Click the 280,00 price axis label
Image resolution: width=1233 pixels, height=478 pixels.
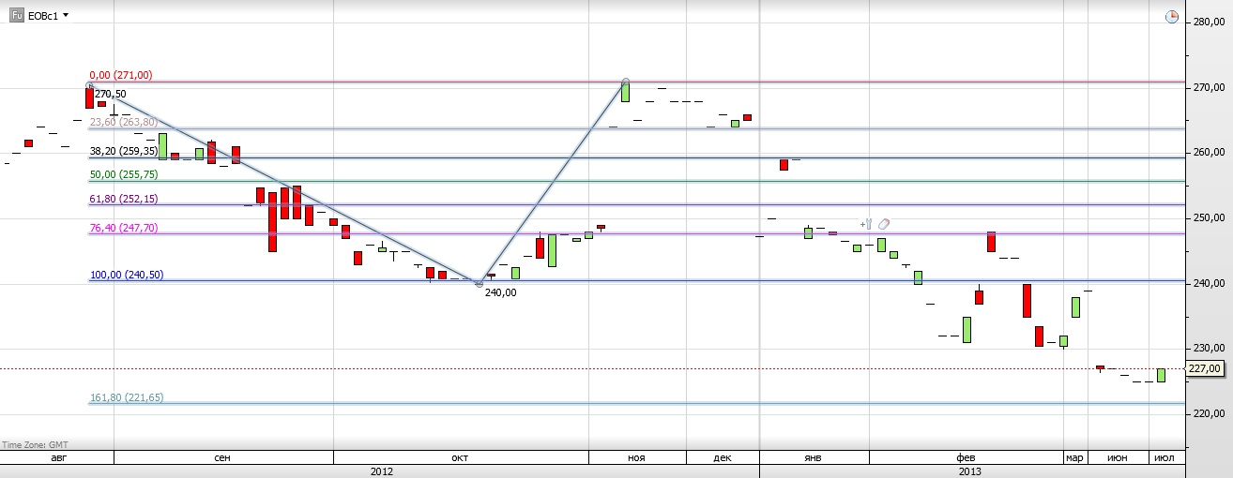(x=1209, y=22)
